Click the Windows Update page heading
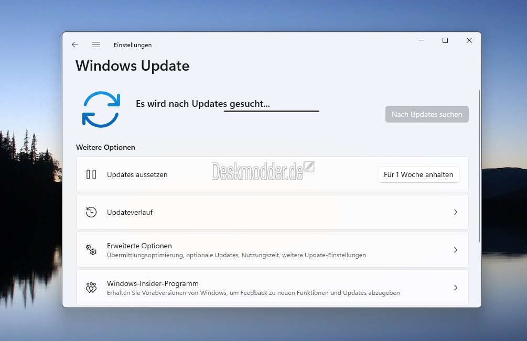Screen dimensions: 527x341 coord(133,66)
